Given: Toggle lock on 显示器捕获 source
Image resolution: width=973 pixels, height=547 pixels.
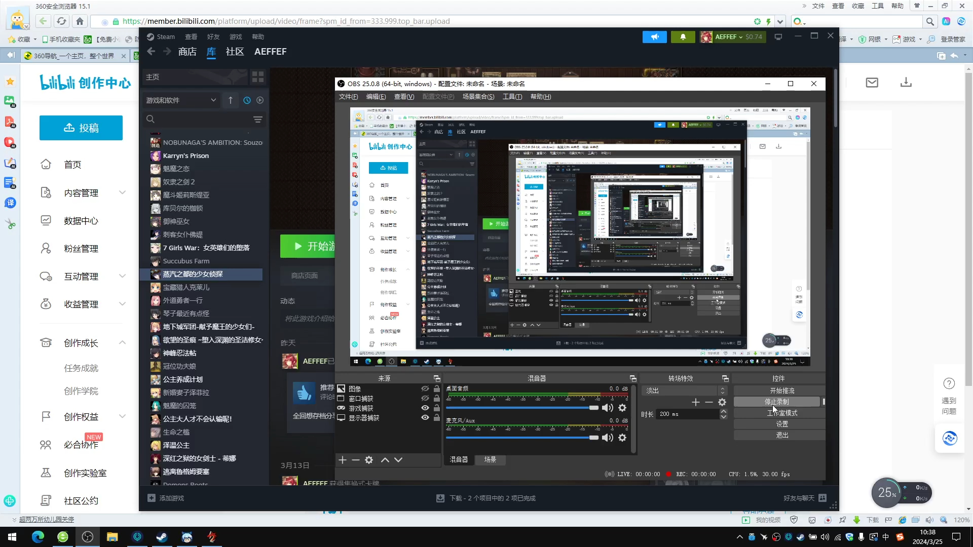Looking at the screenshot, I should [x=436, y=418].
